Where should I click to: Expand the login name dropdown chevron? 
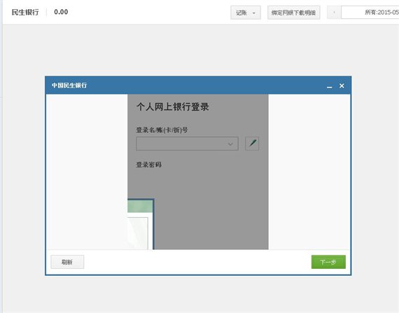pos(230,144)
